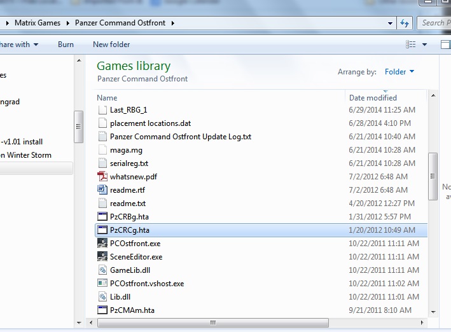Viewport: 451px width, 332px height.
Task: Navigate to Matrix Games in the breadcrumb
Action: coord(38,23)
